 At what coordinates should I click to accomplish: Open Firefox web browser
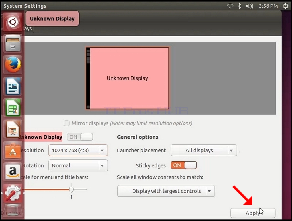tap(13, 65)
